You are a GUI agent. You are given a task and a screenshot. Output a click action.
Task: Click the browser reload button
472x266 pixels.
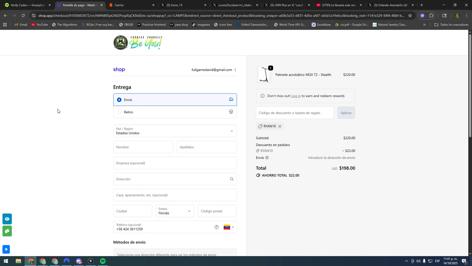pos(23,15)
